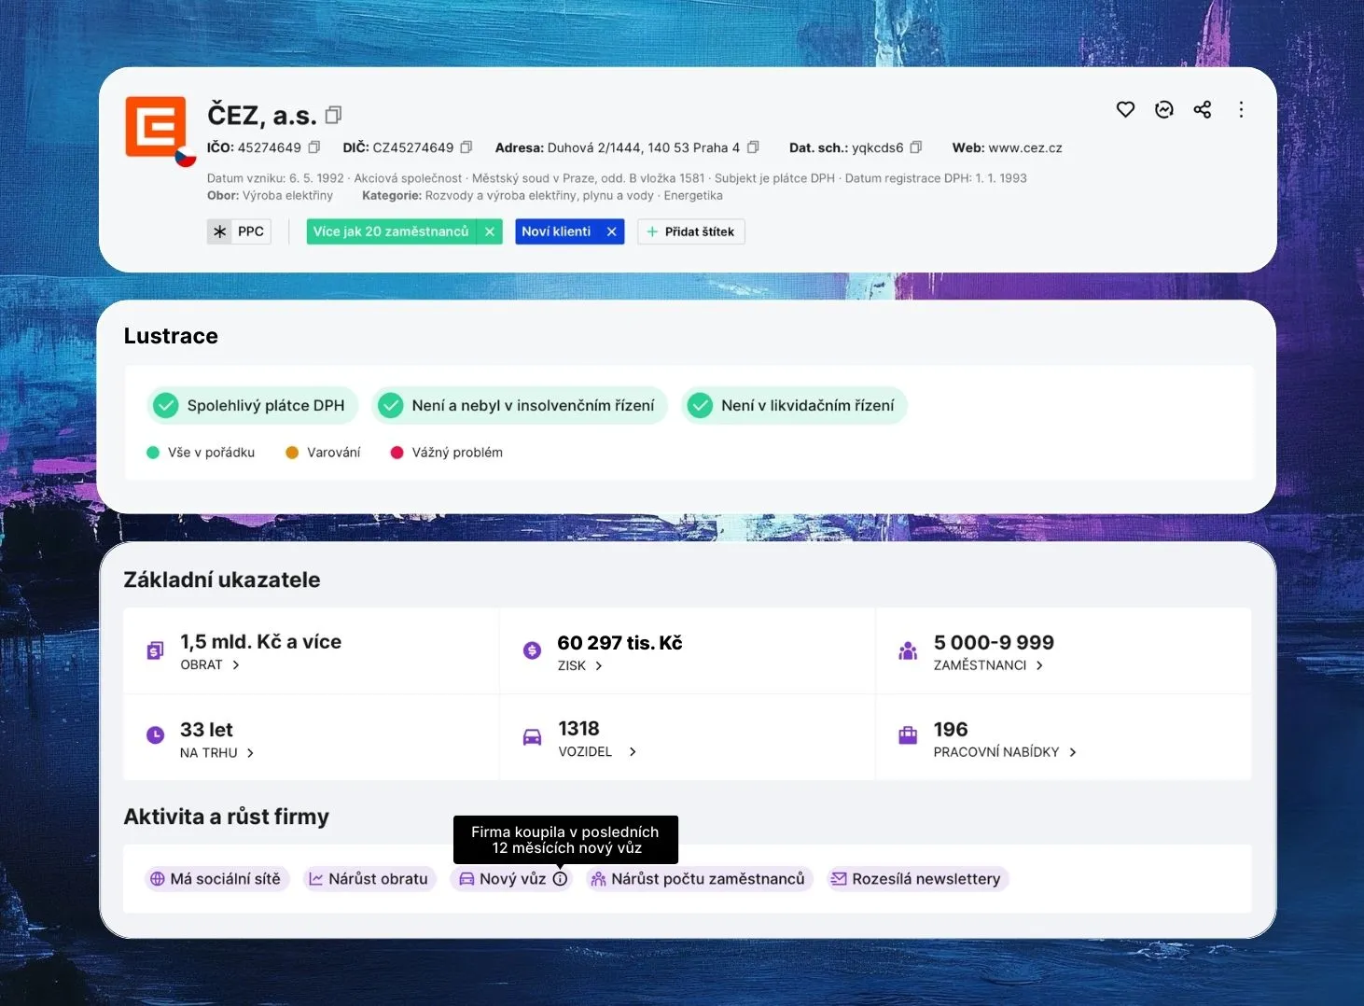Click the coin icon next to ZISK

532,650
